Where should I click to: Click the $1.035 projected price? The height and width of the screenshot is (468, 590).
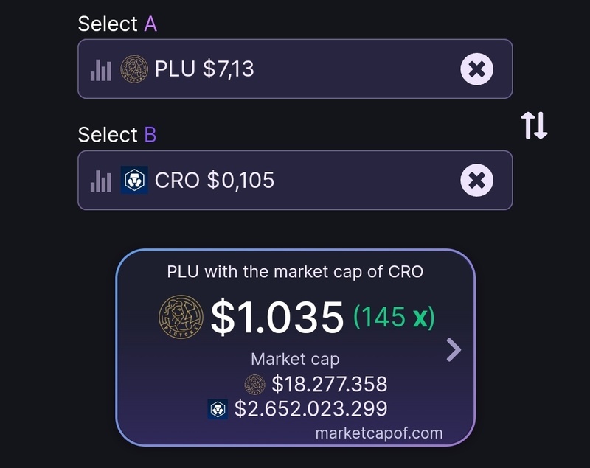[x=277, y=317]
